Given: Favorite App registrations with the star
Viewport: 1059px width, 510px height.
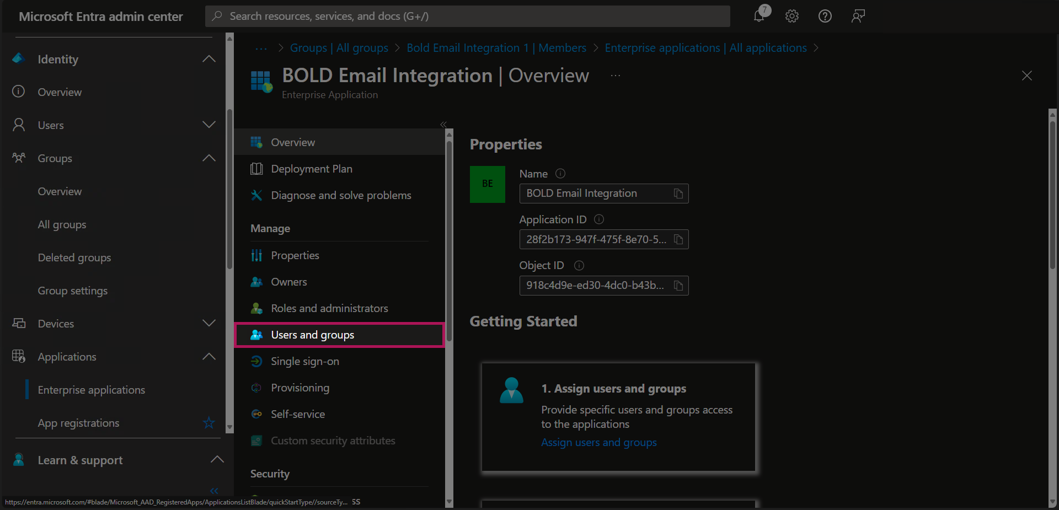Looking at the screenshot, I should pyautogui.click(x=208, y=423).
